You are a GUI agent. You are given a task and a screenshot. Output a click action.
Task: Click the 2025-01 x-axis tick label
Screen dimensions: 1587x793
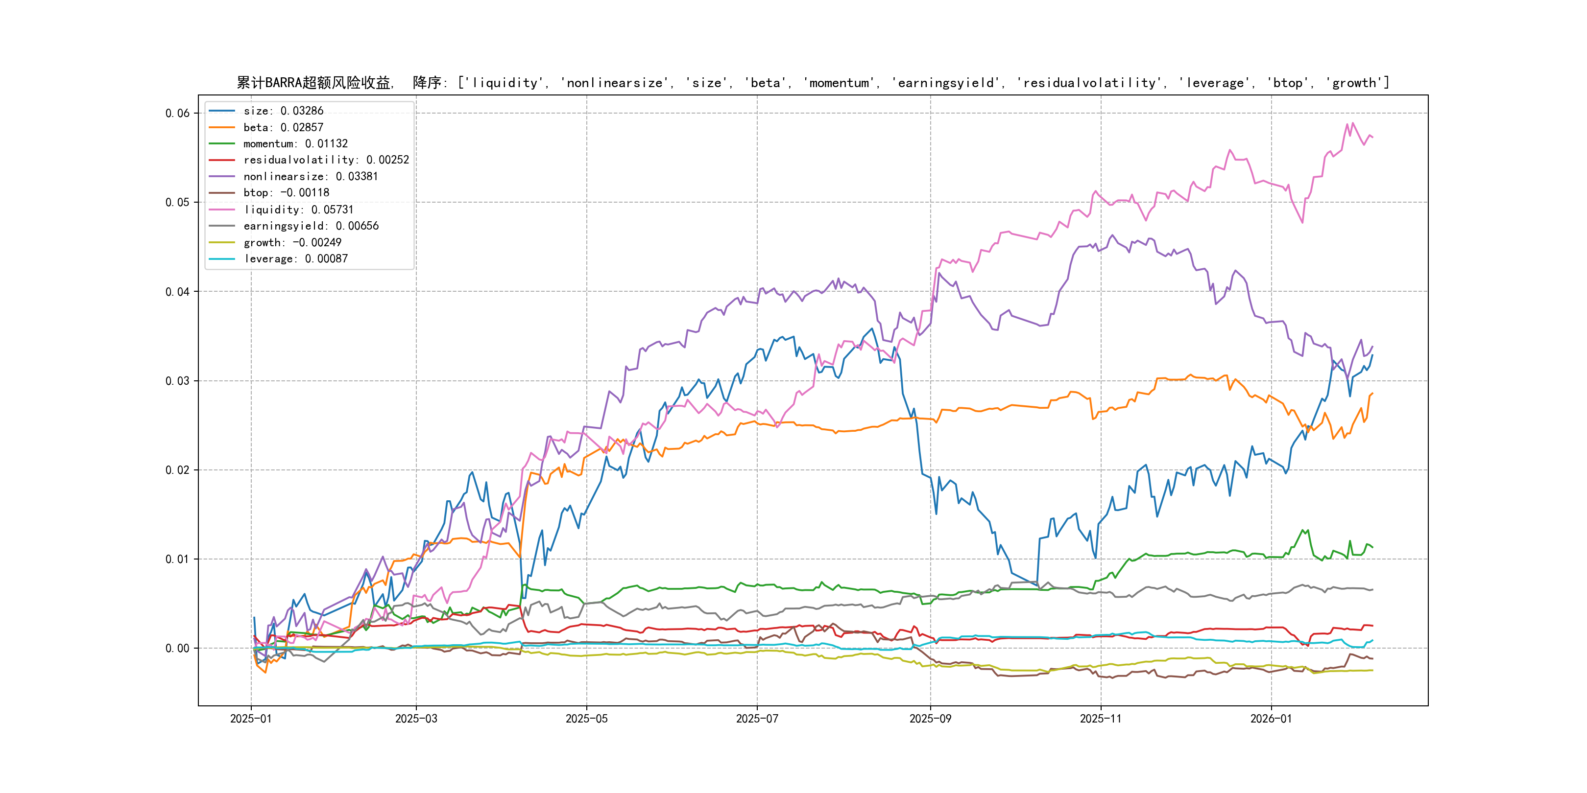(251, 719)
